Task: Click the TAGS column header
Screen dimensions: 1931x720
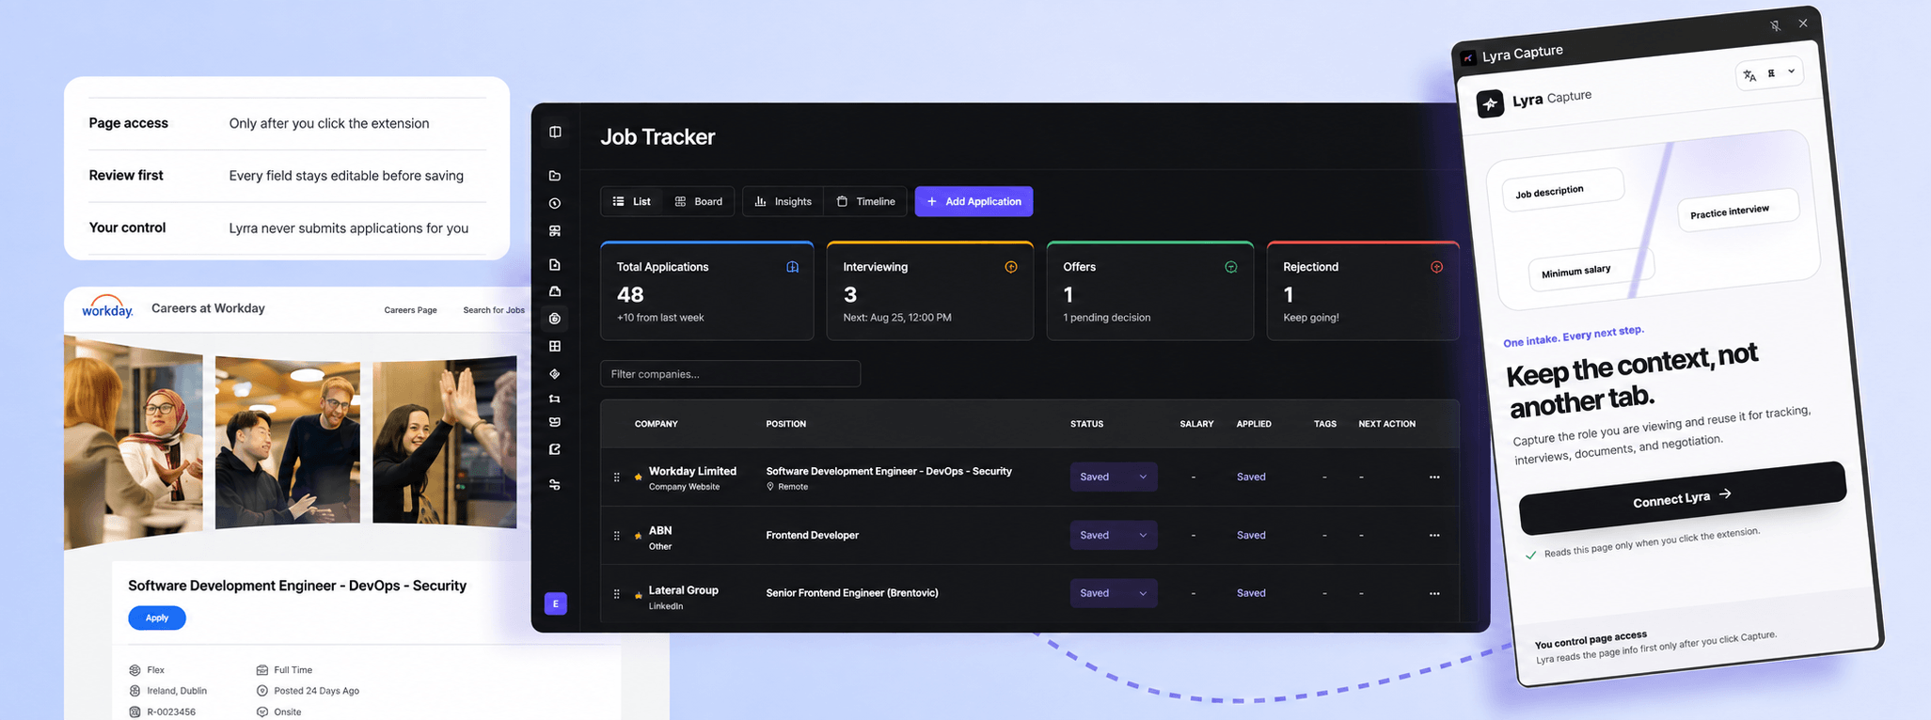Action: click(1325, 425)
